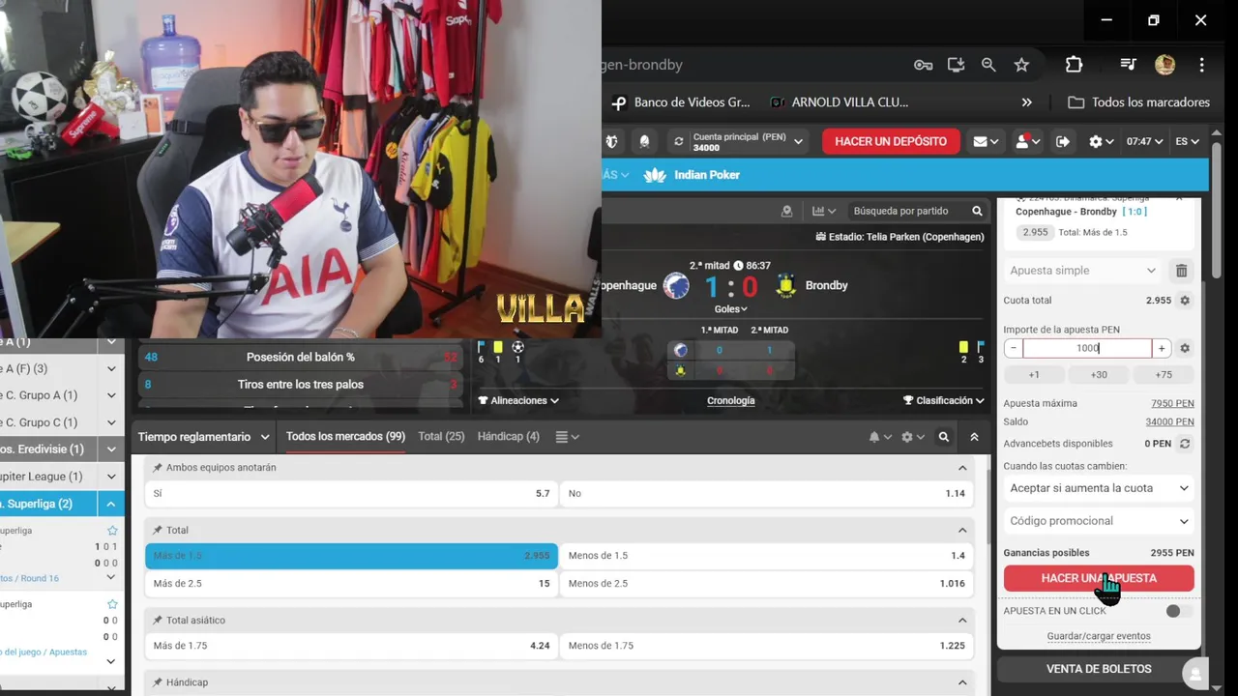
Task: Favorite the first Superliga match star
Action: [112, 531]
